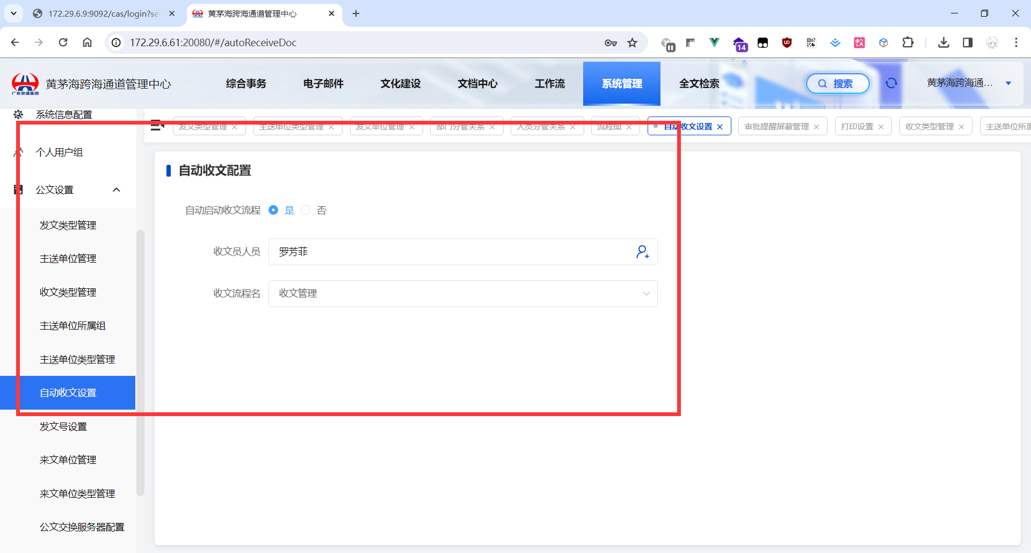Switch to the cas/login browser tab

tap(104, 13)
